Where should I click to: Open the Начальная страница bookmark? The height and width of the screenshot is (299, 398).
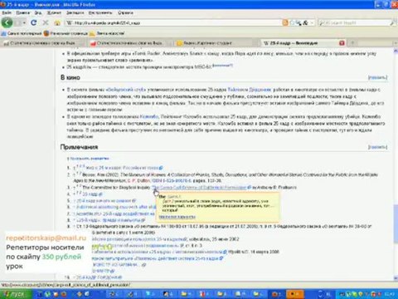[x=66, y=33]
